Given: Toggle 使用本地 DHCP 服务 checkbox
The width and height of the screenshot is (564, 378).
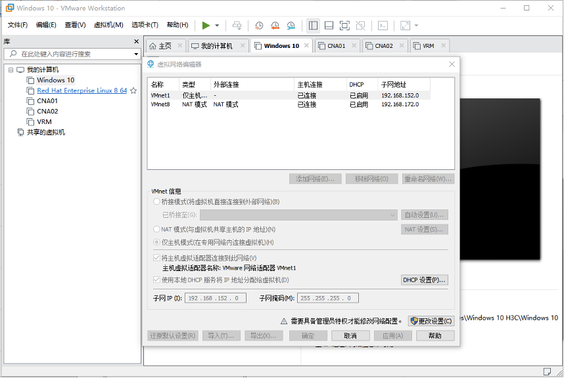Looking at the screenshot, I should point(156,280).
